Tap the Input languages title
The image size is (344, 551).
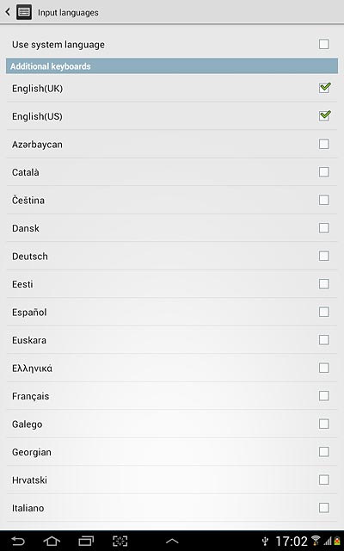click(x=68, y=13)
